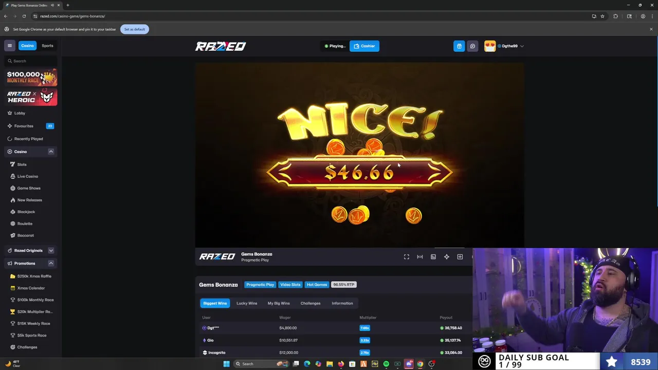The width and height of the screenshot is (658, 370).
Task: Click the plus square icon in game bar
Action: 460,256
